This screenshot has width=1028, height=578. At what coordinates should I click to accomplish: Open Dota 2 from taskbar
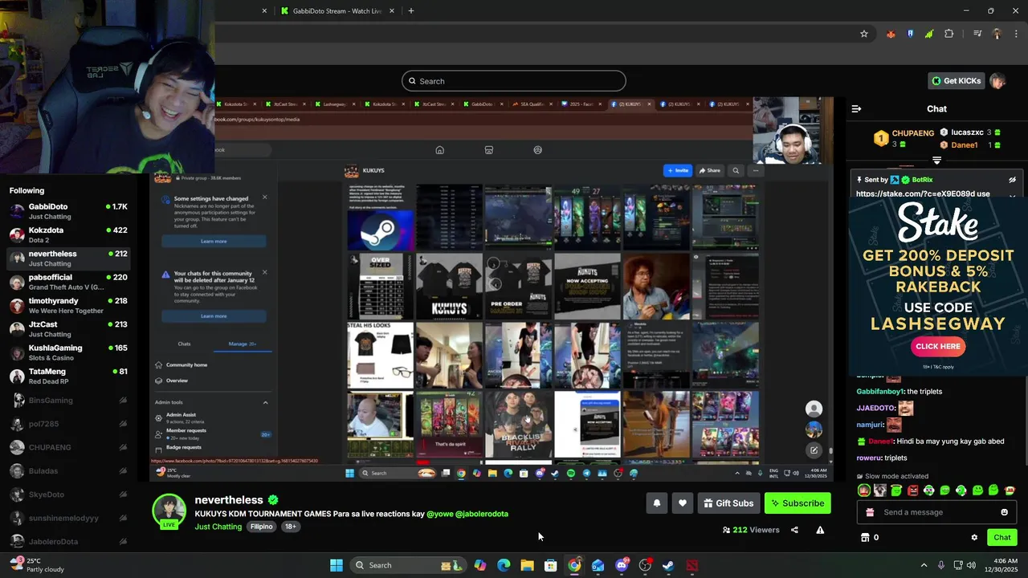click(x=691, y=565)
